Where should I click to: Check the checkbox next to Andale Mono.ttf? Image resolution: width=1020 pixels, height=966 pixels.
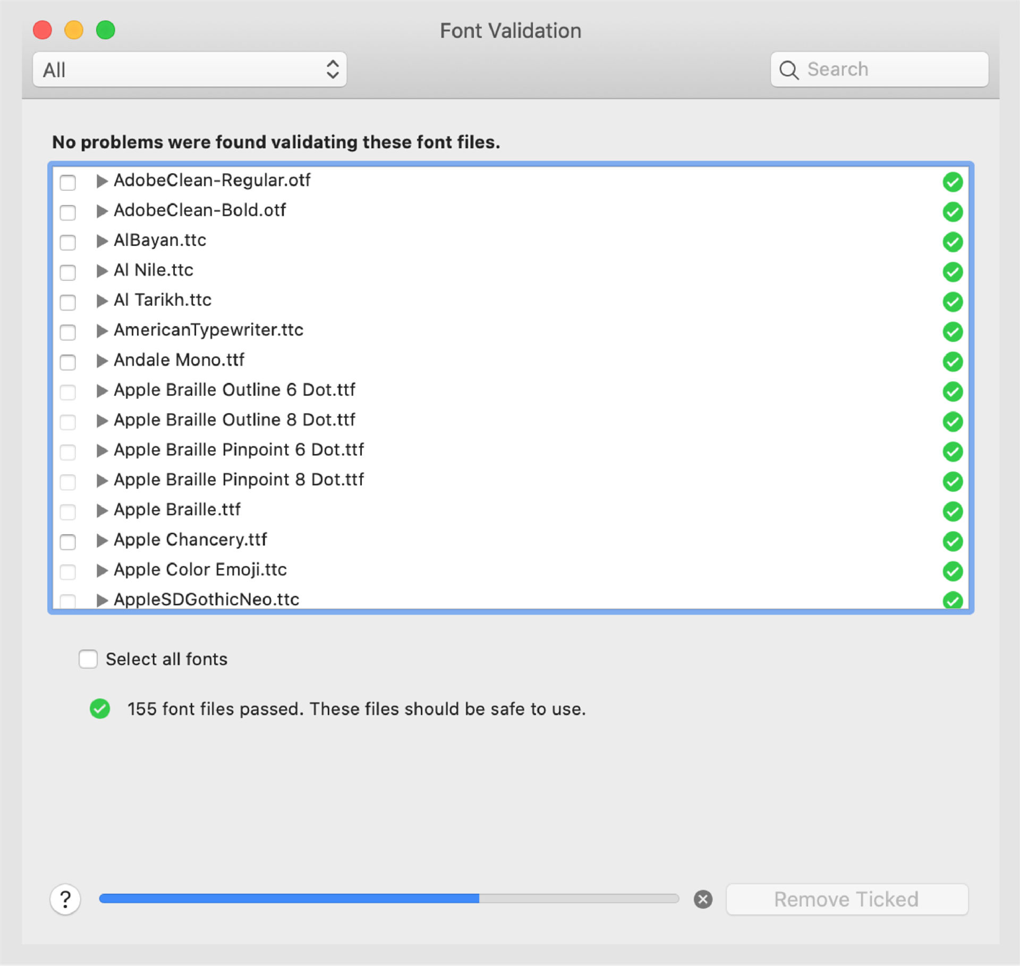71,360
